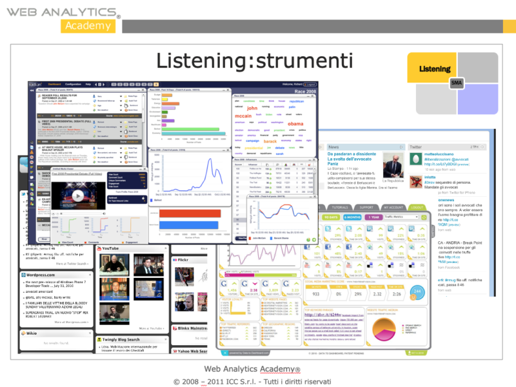
Task: Open the Support tab in the analytics dashboard
Action: tap(366, 207)
